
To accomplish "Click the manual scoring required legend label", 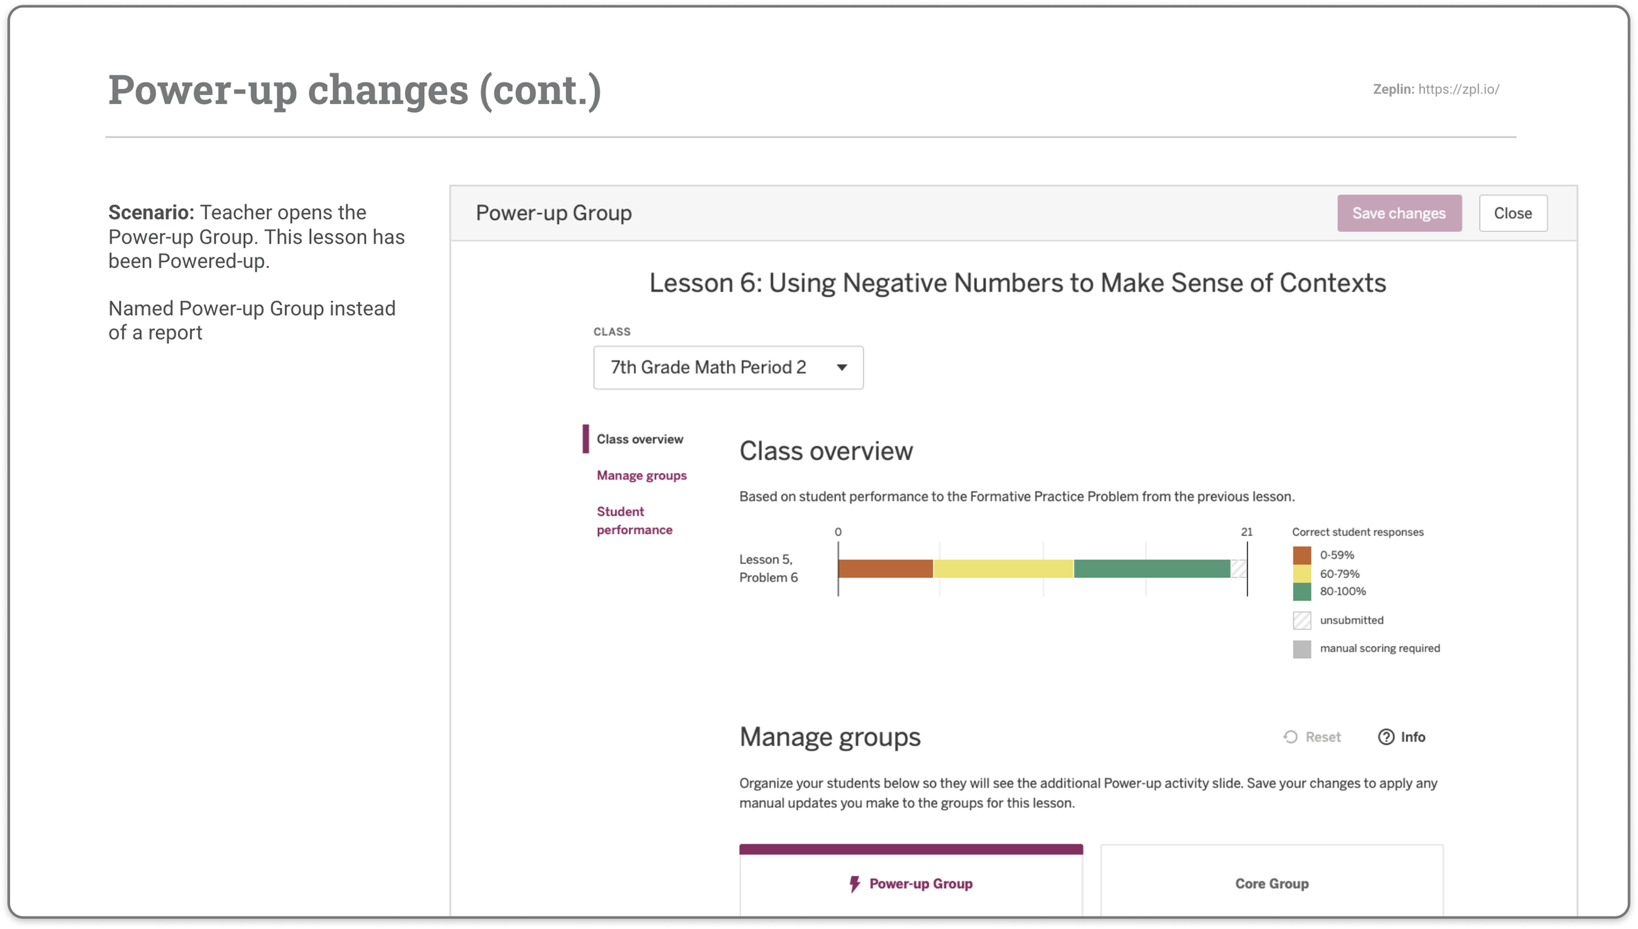I will tap(1379, 648).
